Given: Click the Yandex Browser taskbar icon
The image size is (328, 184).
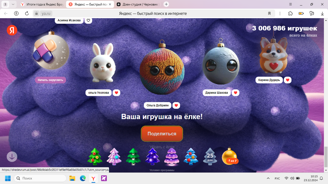Looking at the screenshot, I should pos(93,178).
